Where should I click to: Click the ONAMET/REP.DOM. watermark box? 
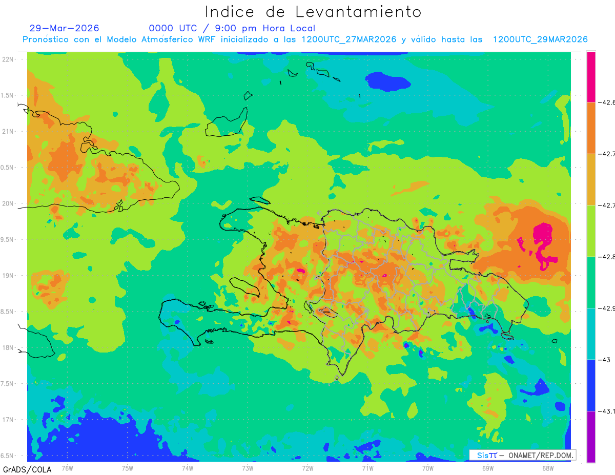point(522,455)
